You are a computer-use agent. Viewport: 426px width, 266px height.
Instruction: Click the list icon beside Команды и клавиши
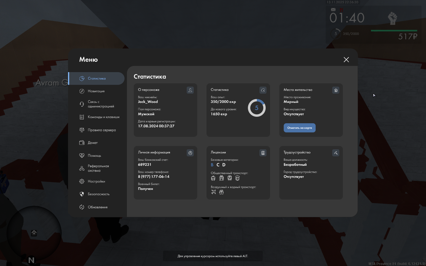[82, 117]
